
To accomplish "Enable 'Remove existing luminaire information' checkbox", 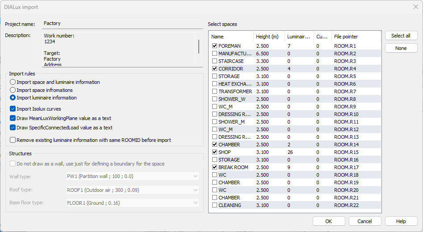I will (x=13, y=140).
